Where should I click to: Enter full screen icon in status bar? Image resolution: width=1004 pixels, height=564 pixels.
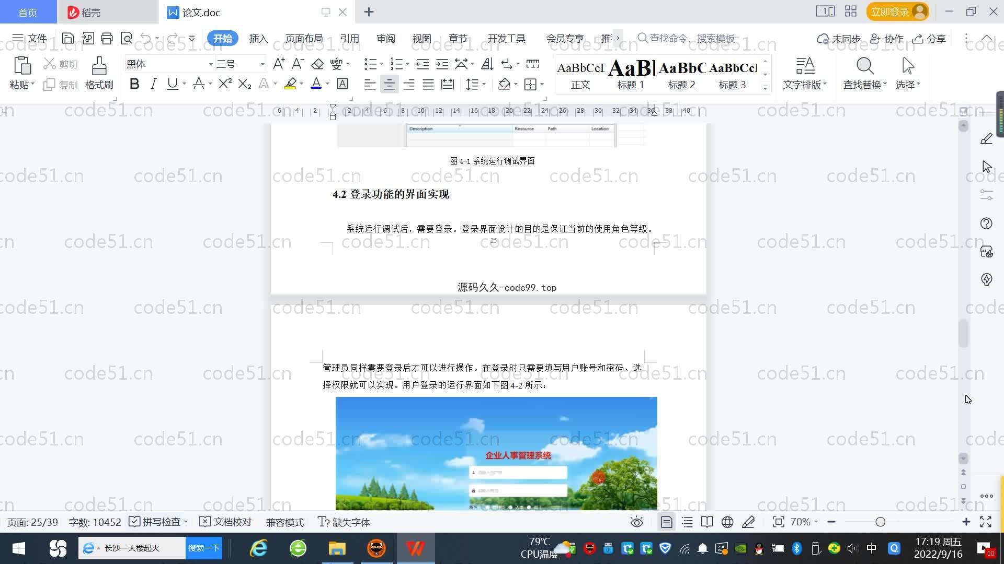pyautogui.click(x=986, y=522)
